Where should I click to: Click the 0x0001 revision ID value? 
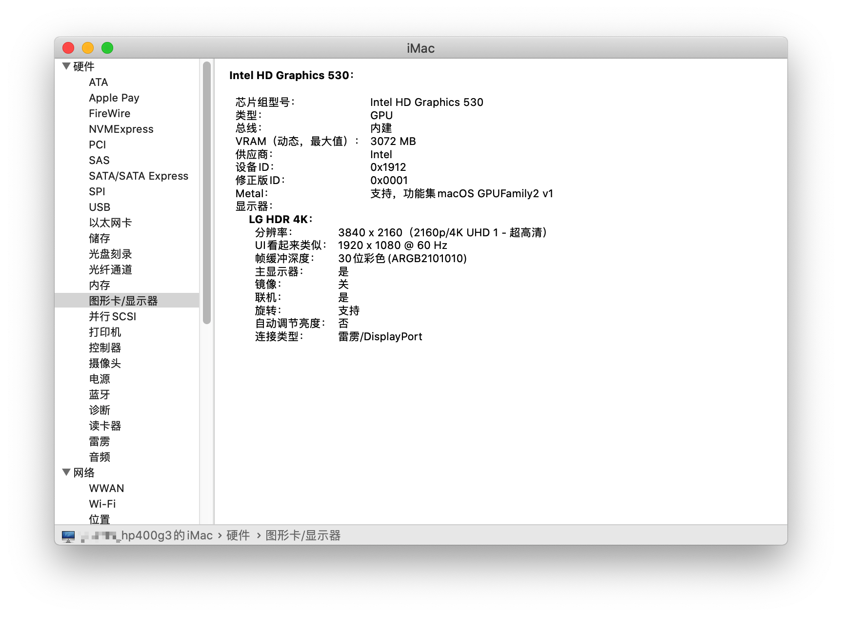[x=389, y=180]
